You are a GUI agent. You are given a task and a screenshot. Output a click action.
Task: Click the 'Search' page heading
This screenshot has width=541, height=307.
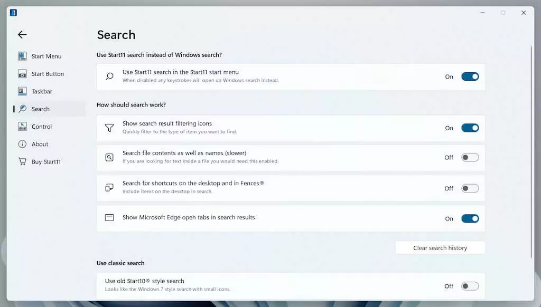tap(116, 35)
